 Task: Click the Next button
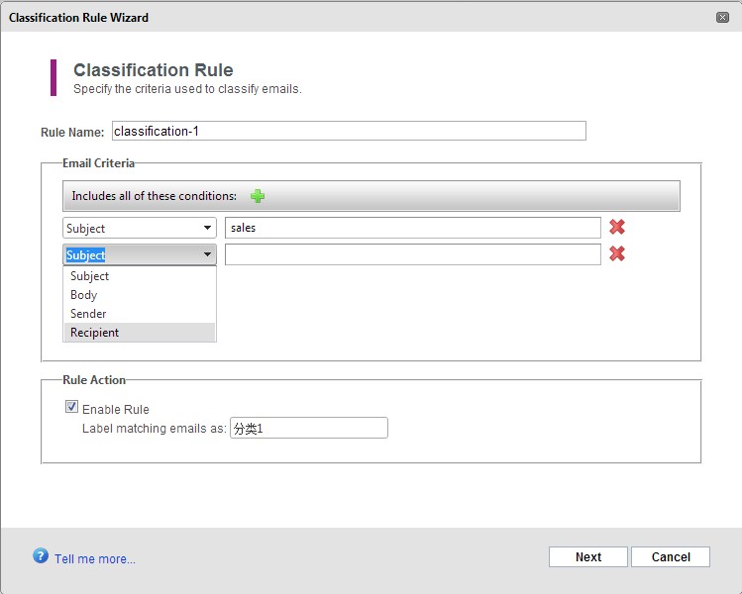point(588,557)
